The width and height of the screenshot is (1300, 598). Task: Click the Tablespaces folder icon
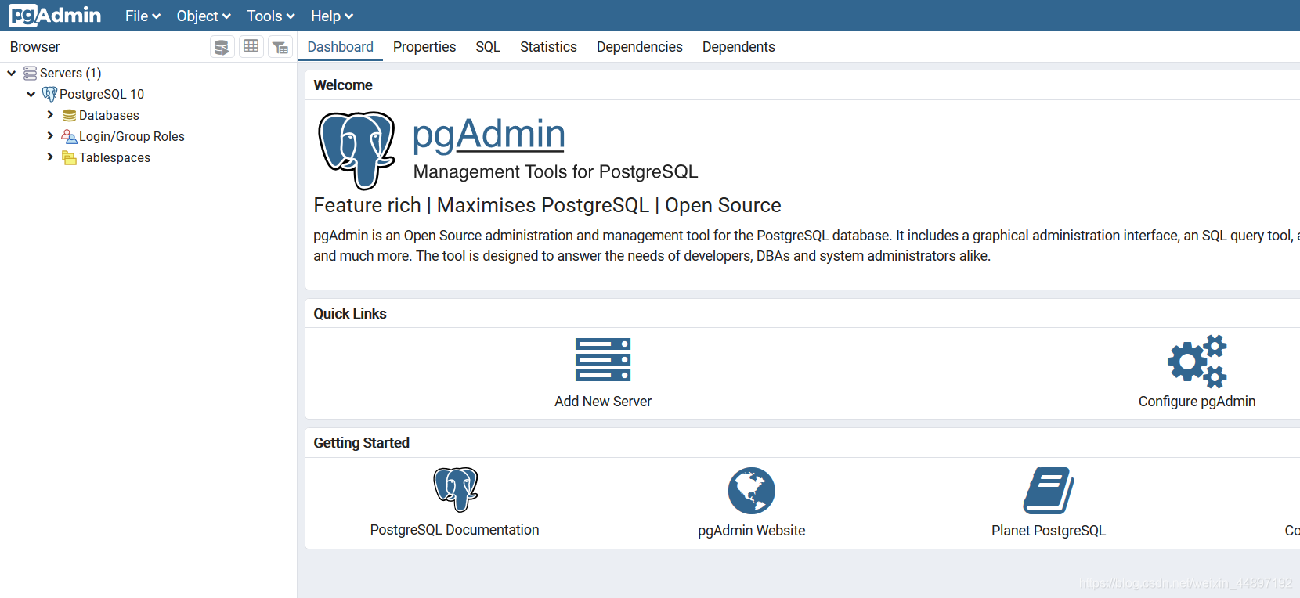click(x=69, y=157)
